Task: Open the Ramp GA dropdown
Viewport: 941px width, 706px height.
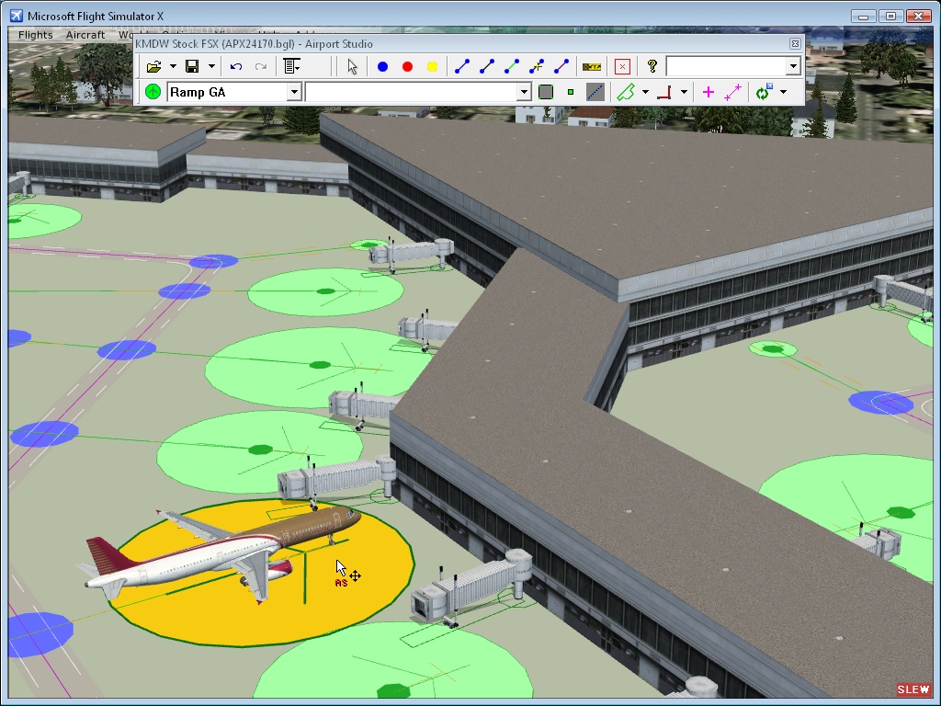Action: tap(294, 92)
